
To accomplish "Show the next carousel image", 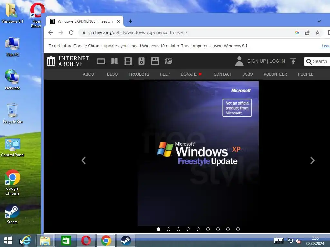I will (312, 160).
